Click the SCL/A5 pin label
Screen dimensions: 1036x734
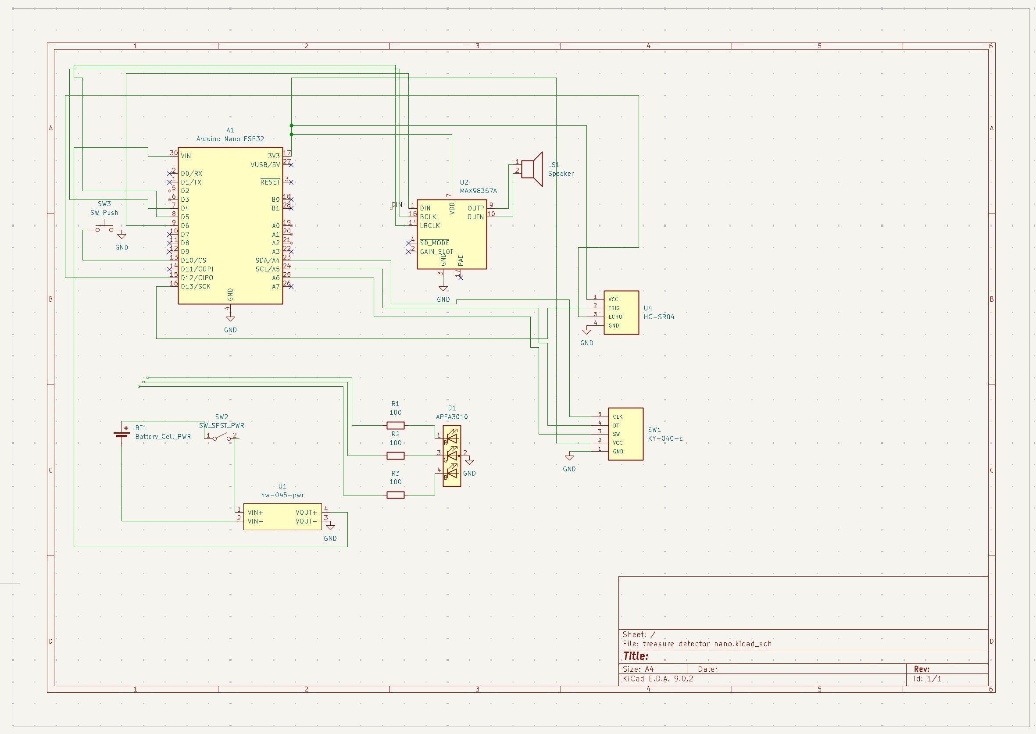tap(268, 269)
